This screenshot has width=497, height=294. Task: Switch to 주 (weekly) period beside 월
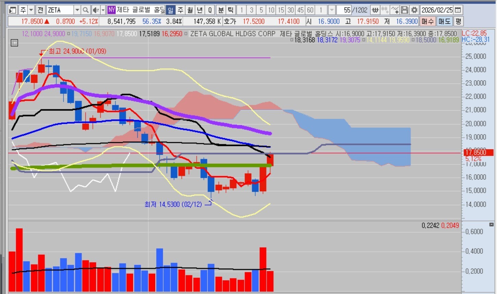[x=180, y=10]
